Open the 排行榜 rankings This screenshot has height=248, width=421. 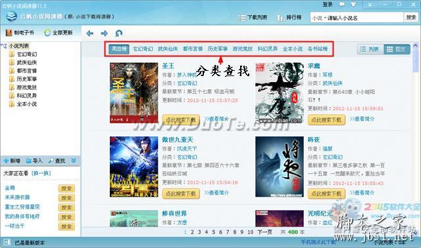point(289,18)
